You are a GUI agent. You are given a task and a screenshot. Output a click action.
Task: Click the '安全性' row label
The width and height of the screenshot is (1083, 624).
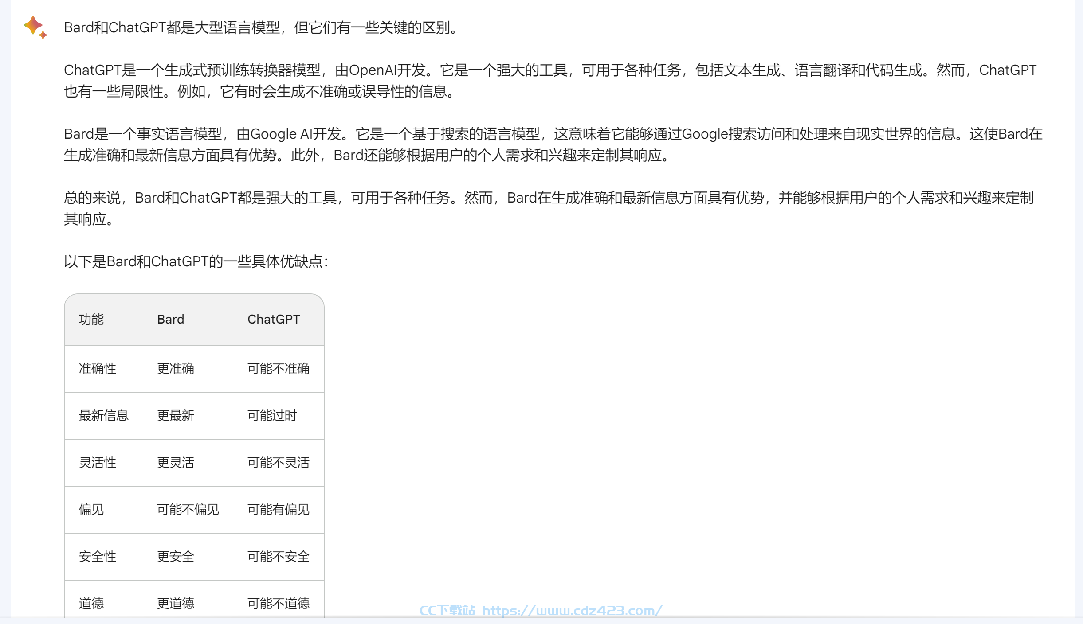click(x=98, y=556)
